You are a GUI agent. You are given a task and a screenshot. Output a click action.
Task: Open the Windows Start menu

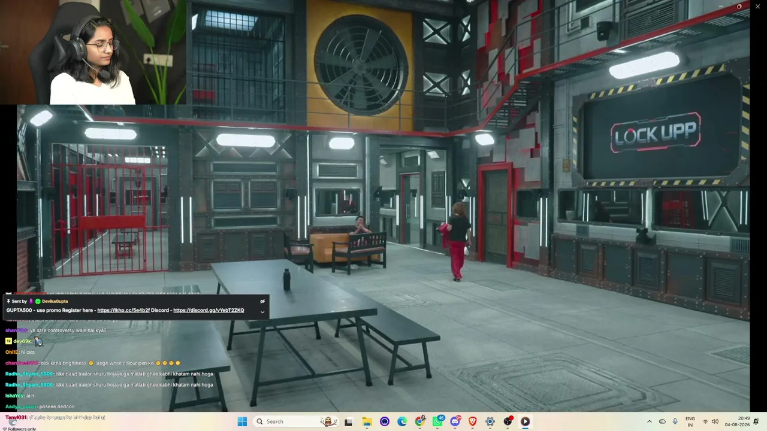242,421
